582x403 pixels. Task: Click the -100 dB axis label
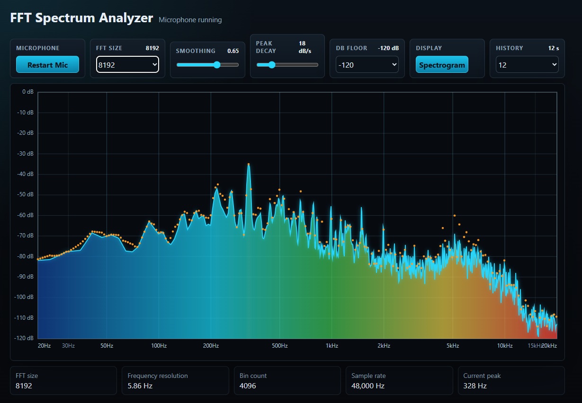25,297
